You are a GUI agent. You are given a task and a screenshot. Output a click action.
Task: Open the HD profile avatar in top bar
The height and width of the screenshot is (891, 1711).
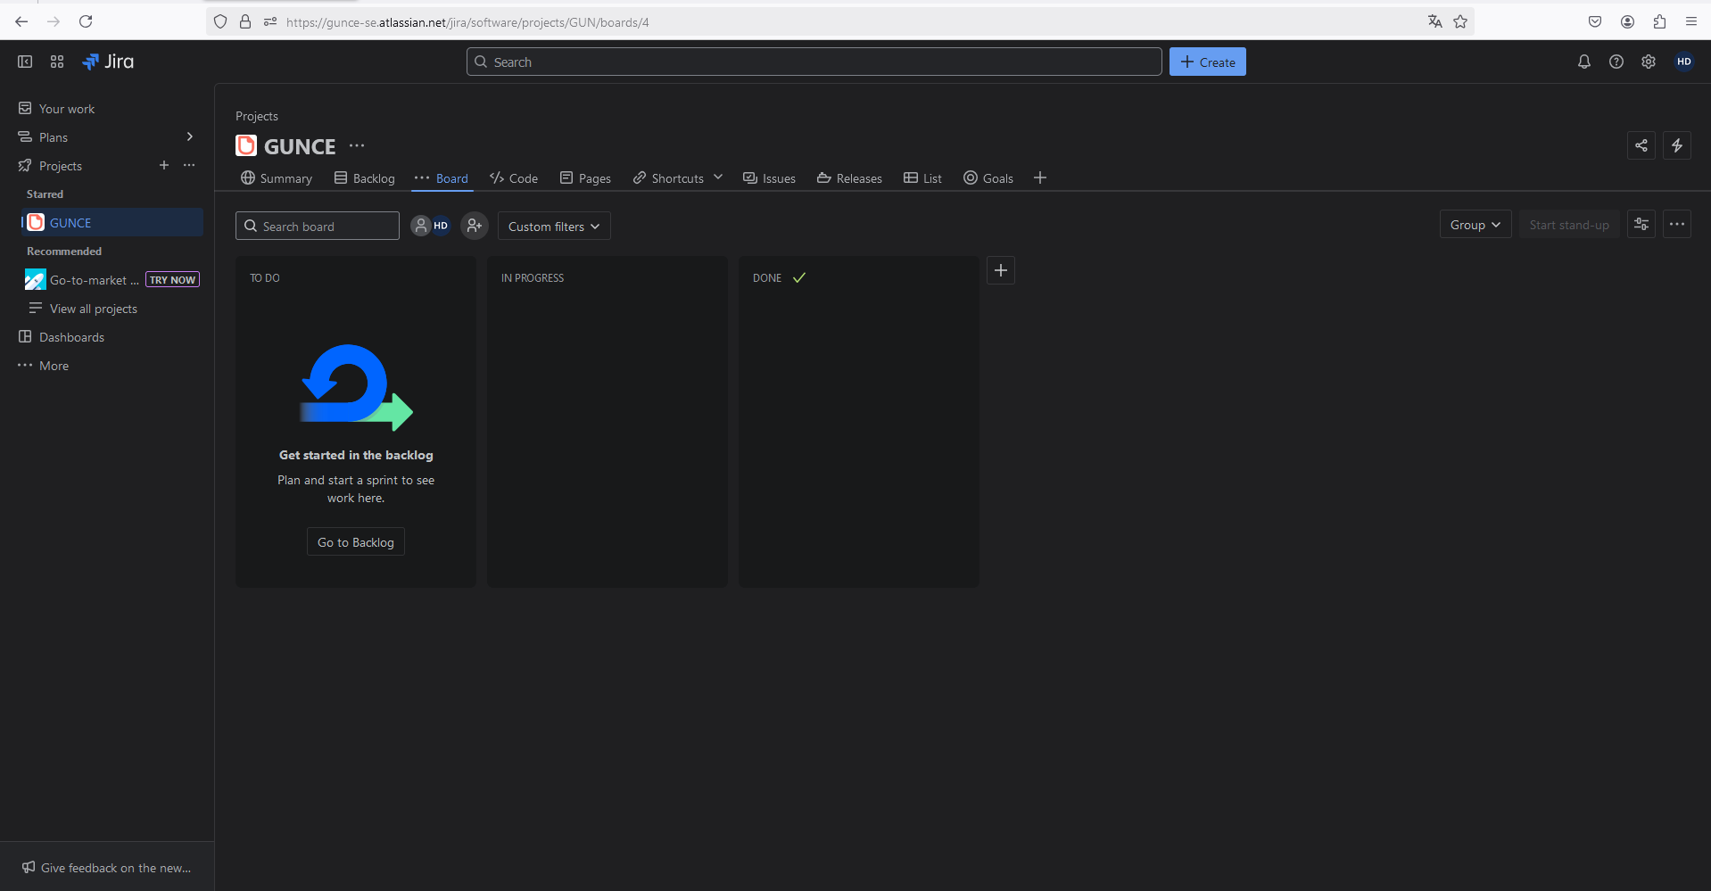coord(1684,62)
